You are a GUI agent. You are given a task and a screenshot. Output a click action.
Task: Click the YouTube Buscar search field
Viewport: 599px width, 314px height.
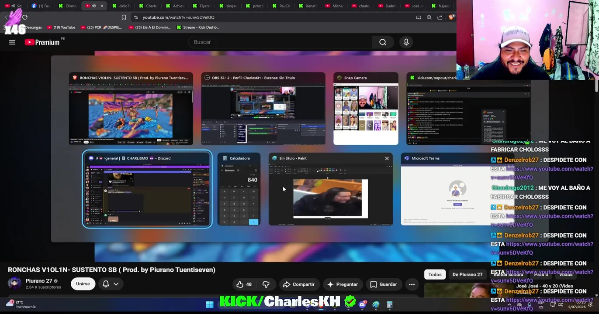click(x=280, y=42)
